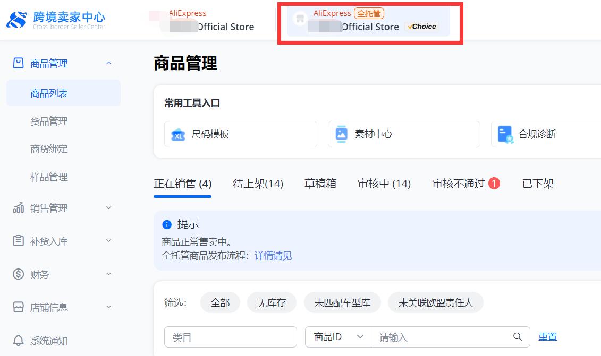The width and height of the screenshot is (601, 356).
Task: Enable the 无库存 filter
Action: (272, 302)
